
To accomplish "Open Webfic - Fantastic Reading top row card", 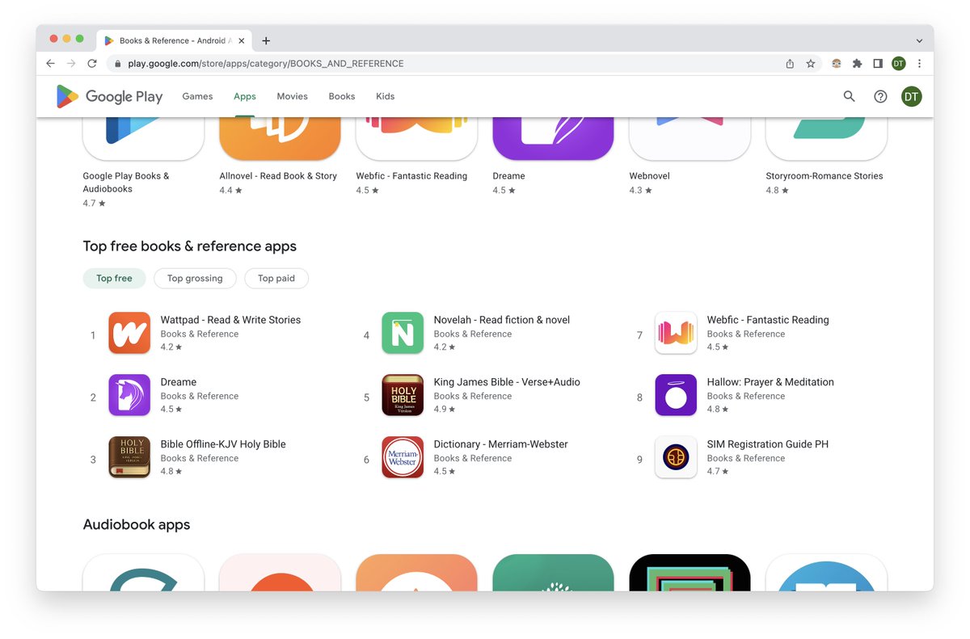I will coord(416,158).
